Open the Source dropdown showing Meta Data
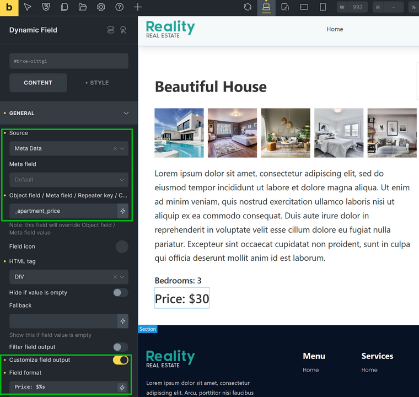This screenshot has height=397, width=419. point(69,149)
